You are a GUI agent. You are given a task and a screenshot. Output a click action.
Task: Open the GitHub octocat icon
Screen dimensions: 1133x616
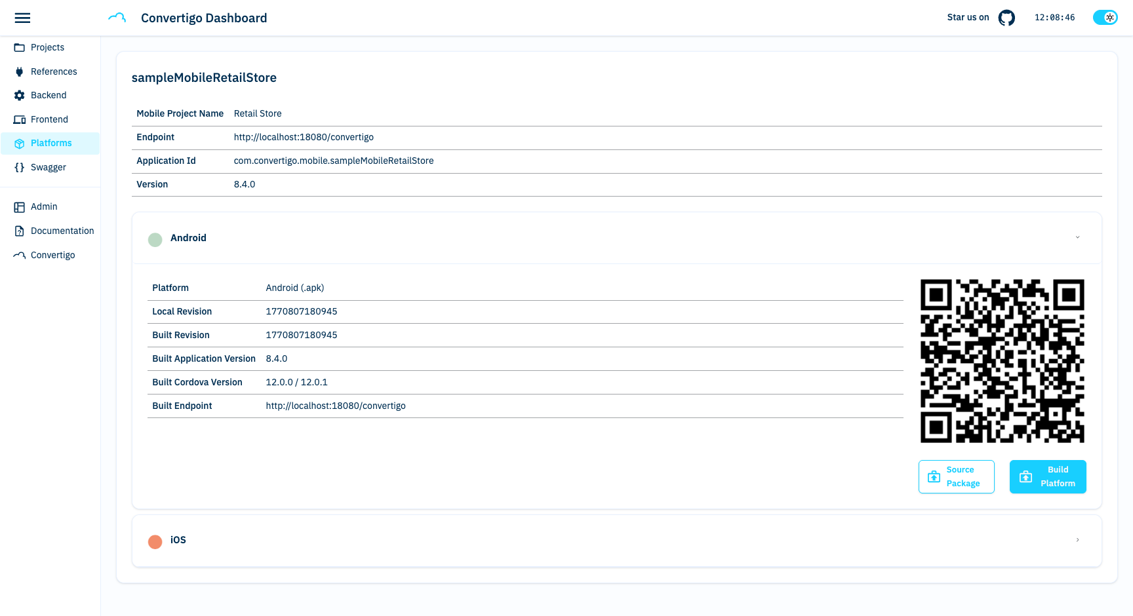point(1006,18)
